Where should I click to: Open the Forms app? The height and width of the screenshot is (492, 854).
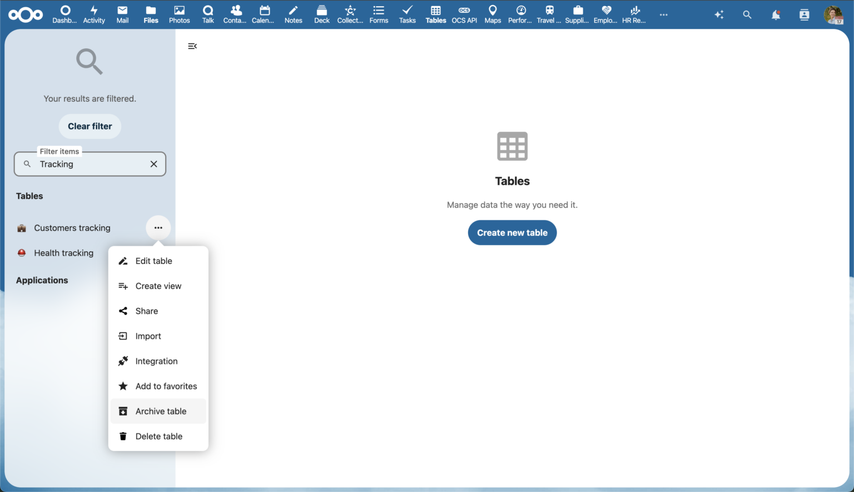(x=379, y=14)
